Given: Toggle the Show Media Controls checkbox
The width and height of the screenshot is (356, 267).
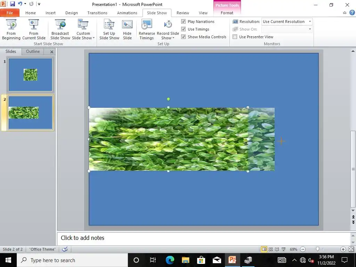Looking at the screenshot, I should tap(184, 37).
